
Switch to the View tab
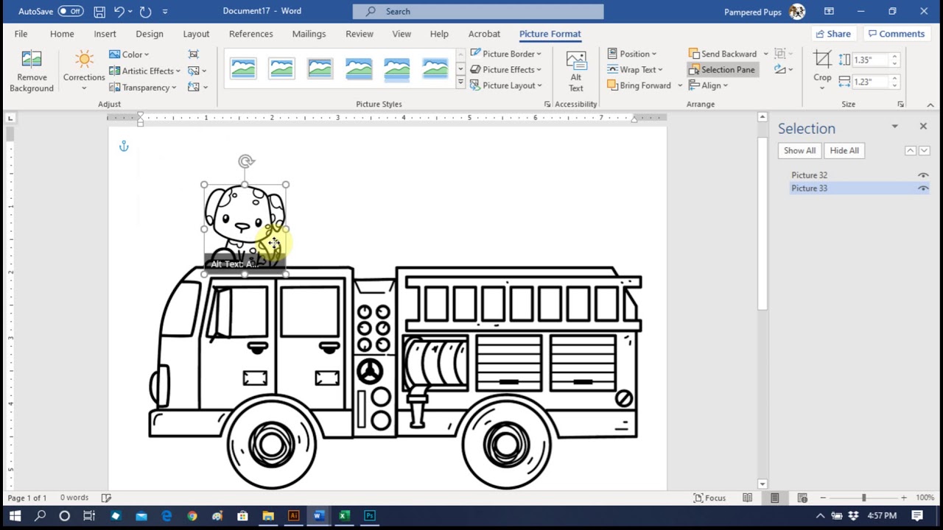point(402,34)
